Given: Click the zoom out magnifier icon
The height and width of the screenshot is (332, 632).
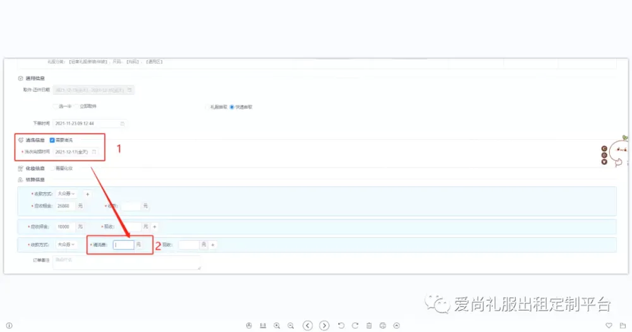Looking at the screenshot, I should (291, 326).
